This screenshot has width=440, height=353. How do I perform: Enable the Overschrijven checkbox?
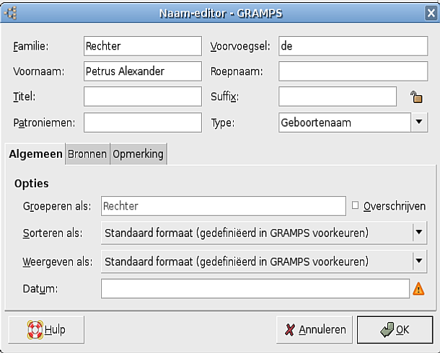tap(355, 205)
